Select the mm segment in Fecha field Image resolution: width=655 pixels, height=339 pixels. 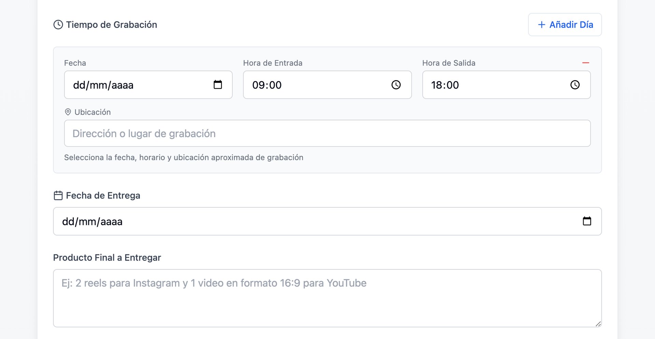(x=98, y=85)
